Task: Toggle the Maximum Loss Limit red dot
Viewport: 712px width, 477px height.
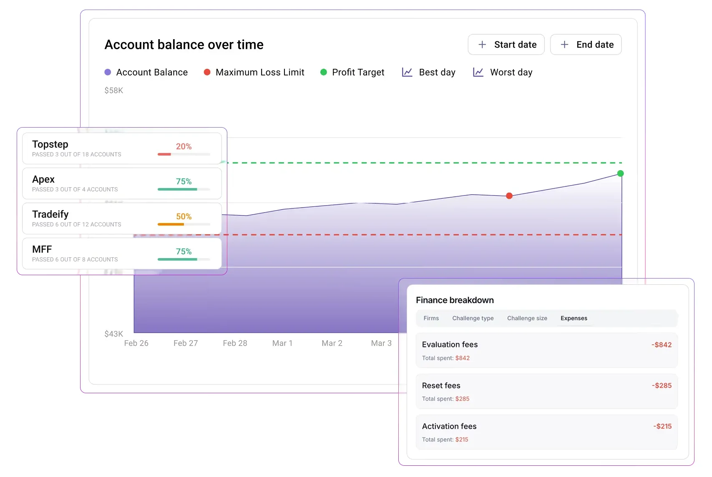Action: (207, 72)
